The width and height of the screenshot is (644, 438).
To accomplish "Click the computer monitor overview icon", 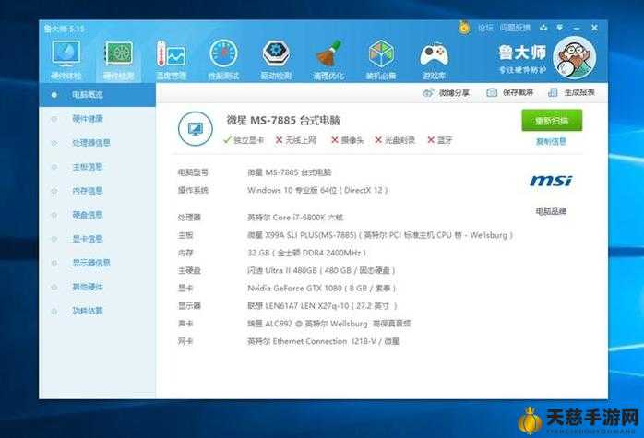I will click(x=196, y=129).
